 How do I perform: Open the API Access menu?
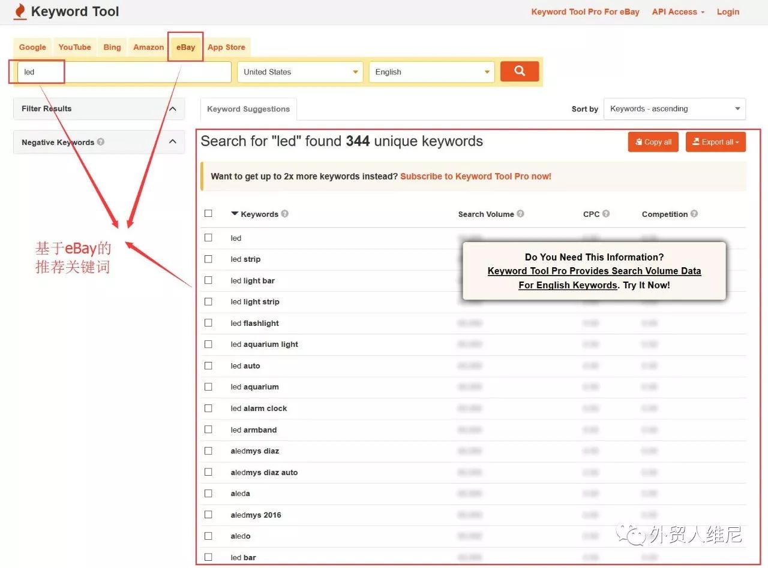[678, 12]
